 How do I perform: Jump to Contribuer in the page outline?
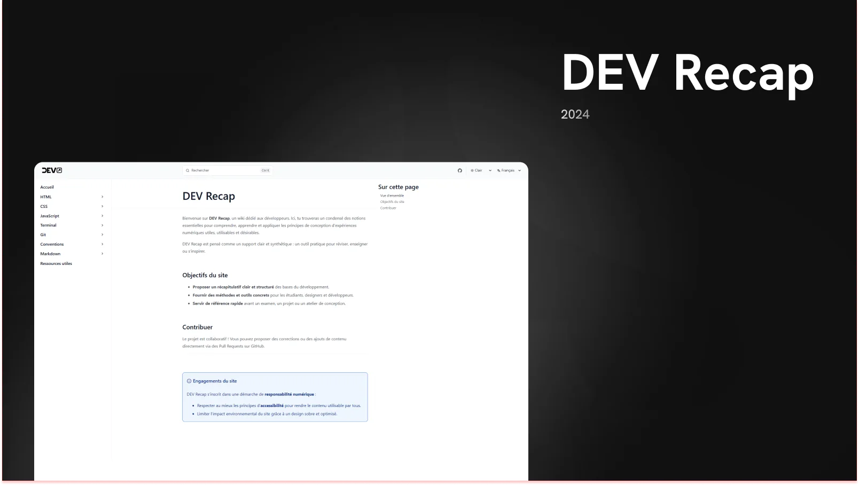pyautogui.click(x=388, y=208)
